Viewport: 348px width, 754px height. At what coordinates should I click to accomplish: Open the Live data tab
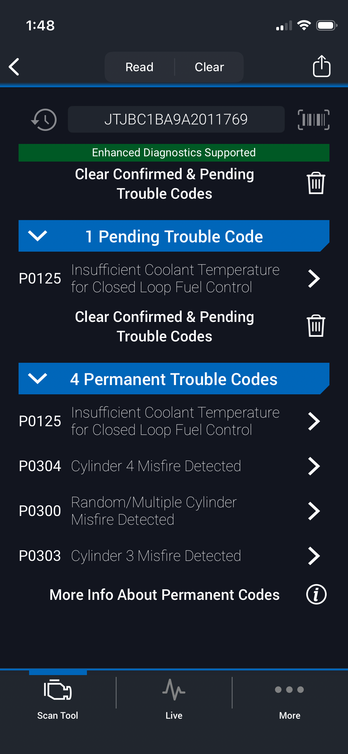click(x=174, y=696)
